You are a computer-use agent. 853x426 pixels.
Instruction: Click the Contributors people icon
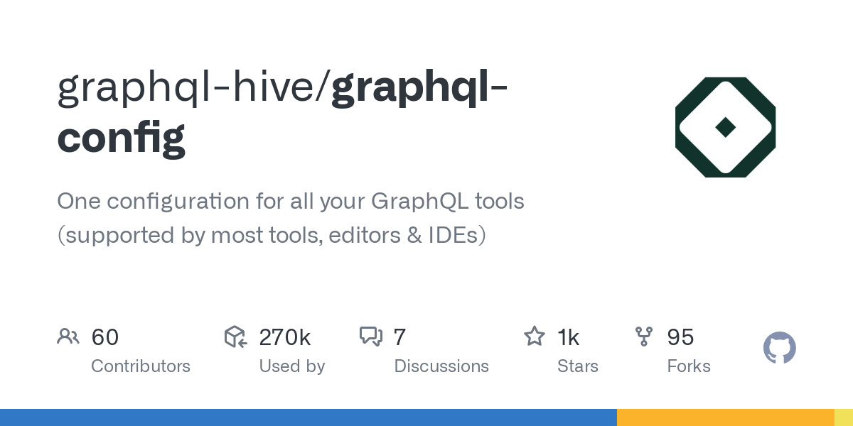(68, 337)
